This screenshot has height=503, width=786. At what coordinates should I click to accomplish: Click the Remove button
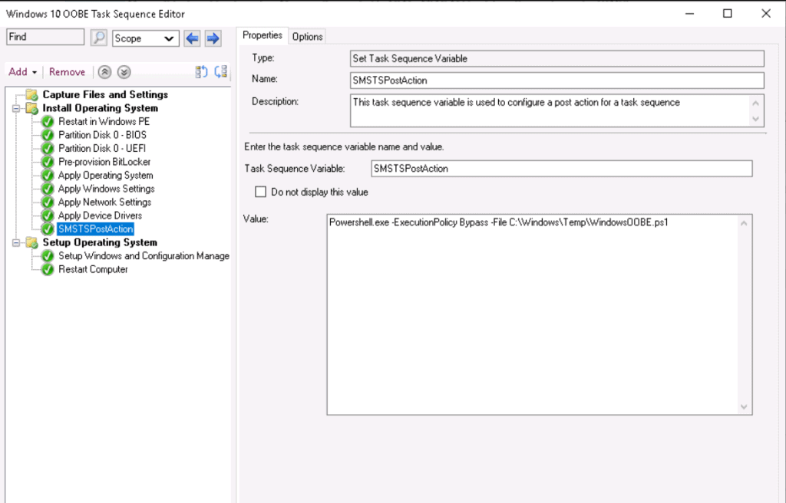(x=68, y=72)
